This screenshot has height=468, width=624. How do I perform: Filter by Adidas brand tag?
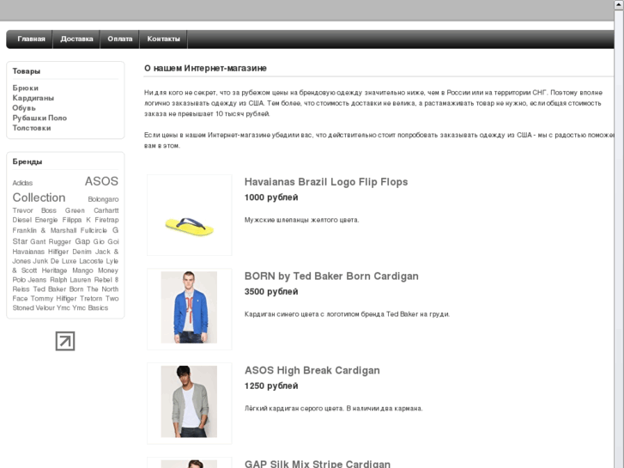[22, 183]
